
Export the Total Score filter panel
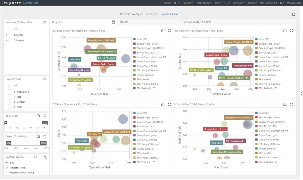pos(38,116)
